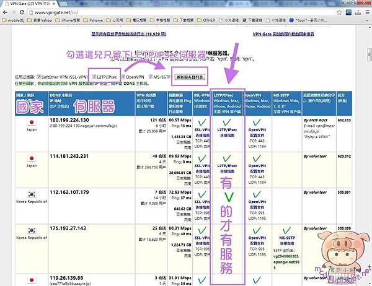Click the blue extension icon beside the star
372x286 pixels.
pyautogui.click(x=348, y=12)
